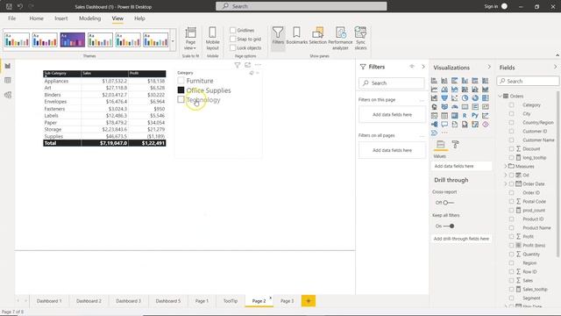Open the visual's More options ellipsis
This screenshot has height=316, width=561.
[258, 65]
